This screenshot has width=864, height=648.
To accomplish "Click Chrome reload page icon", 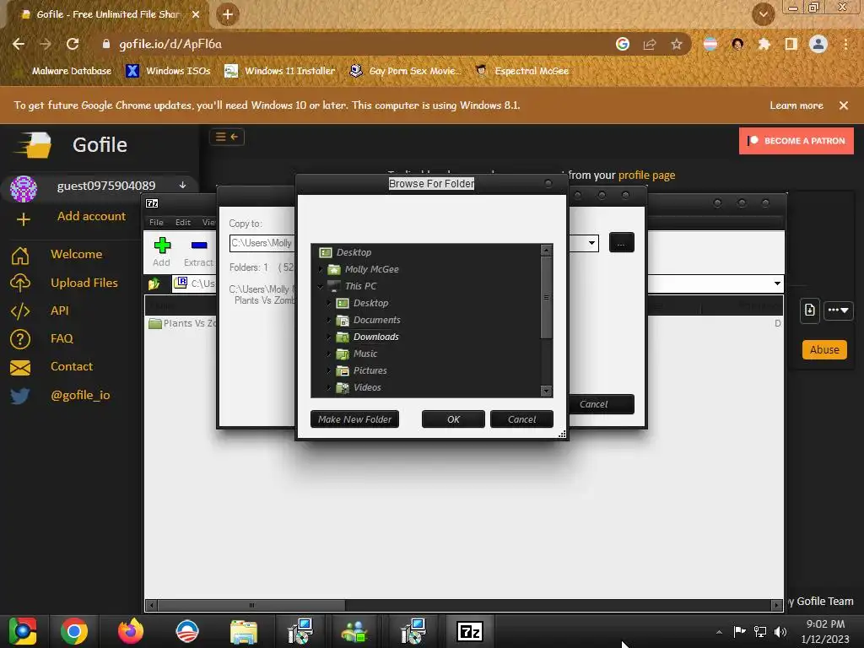I will click(73, 44).
